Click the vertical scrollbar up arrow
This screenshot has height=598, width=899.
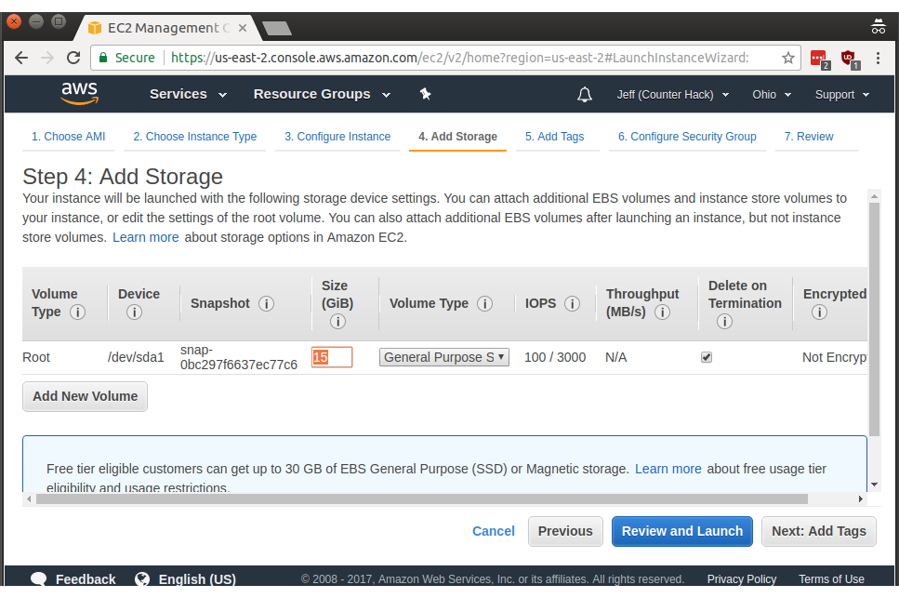pyautogui.click(x=874, y=196)
